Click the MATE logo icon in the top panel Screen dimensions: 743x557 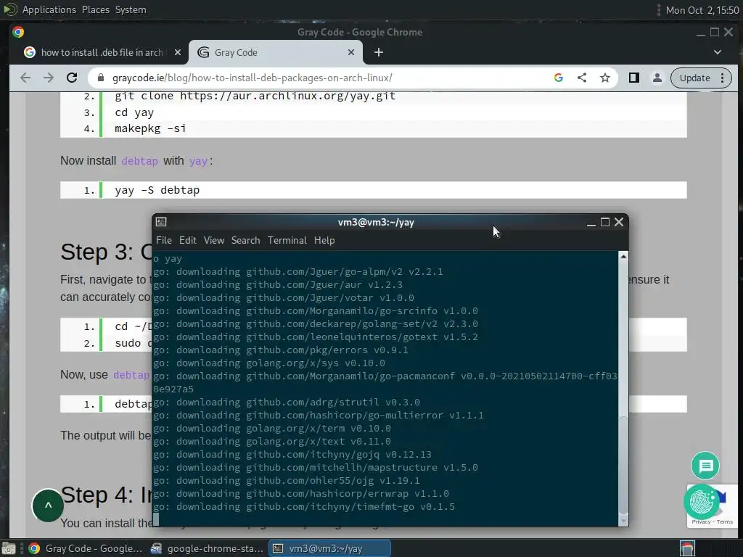pos(10,9)
